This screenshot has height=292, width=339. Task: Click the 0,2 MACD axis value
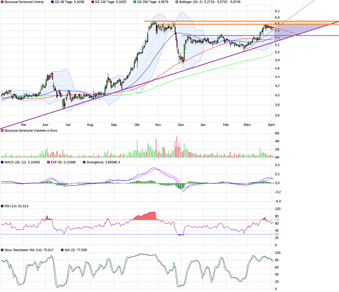[x=277, y=174]
